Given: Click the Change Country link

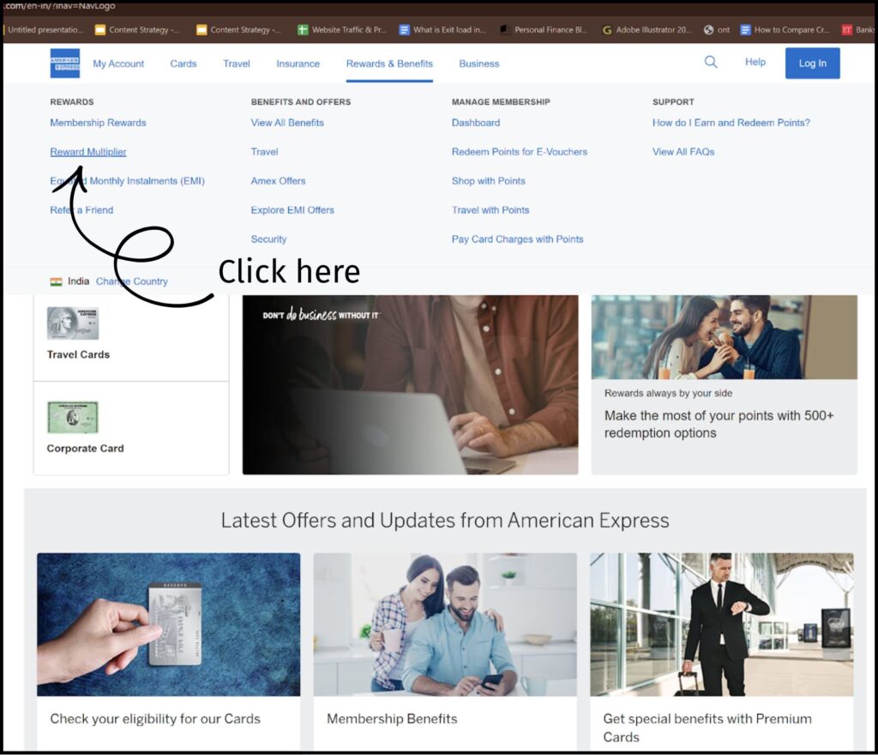Looking at the screenshot, I should 132,281.
